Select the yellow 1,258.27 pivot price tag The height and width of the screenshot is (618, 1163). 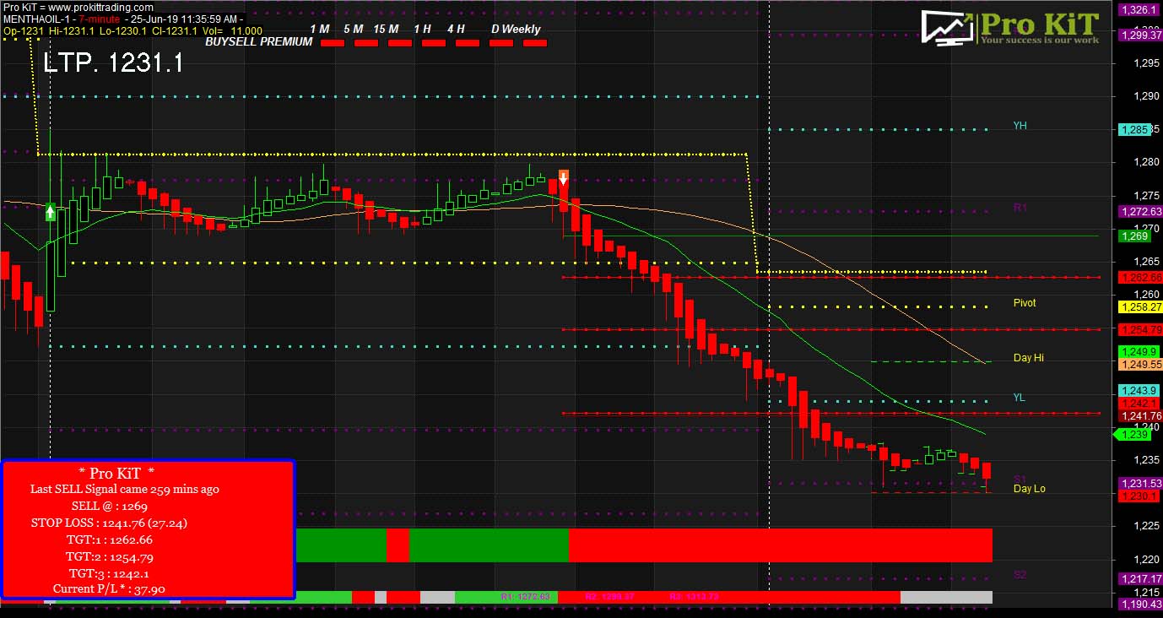coord(1139,307)
